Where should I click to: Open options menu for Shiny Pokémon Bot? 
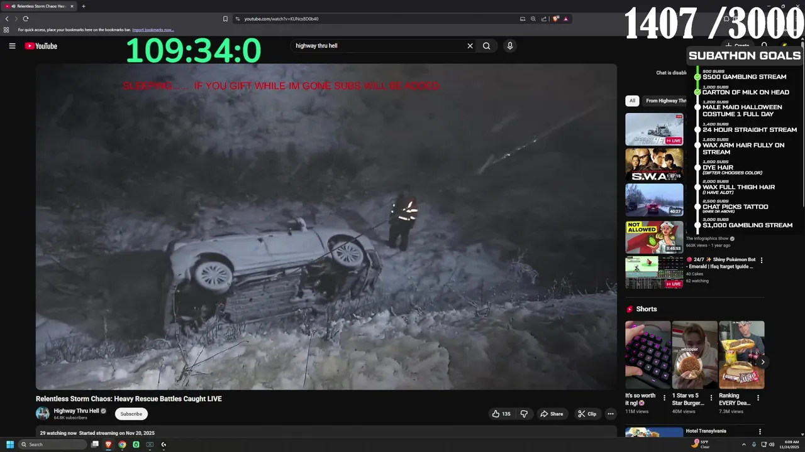tap(762, 260)
